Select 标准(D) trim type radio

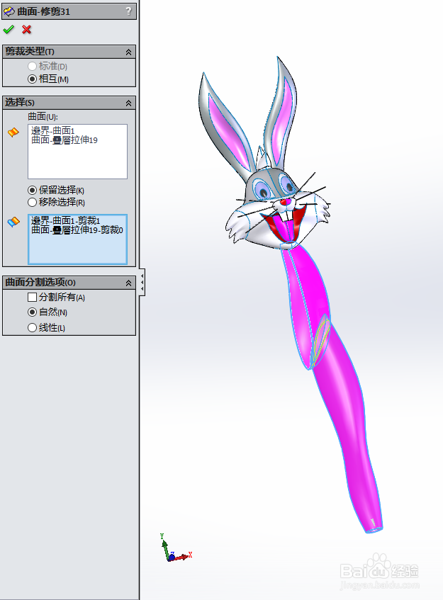point(32,66)
